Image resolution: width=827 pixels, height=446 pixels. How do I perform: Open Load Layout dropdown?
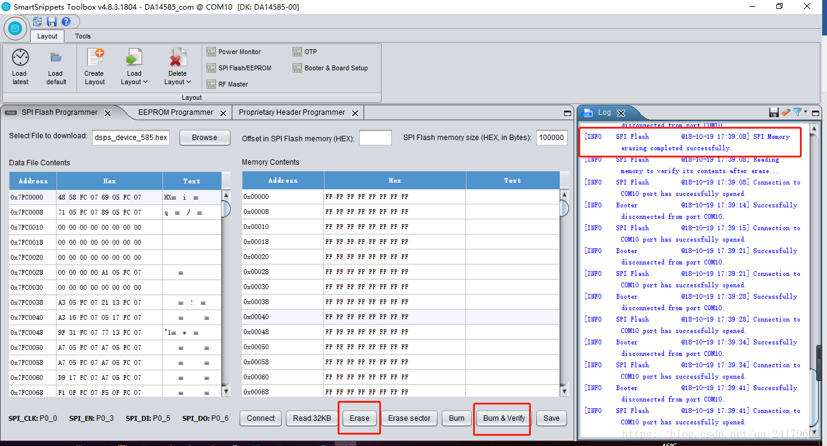point(134,67)
